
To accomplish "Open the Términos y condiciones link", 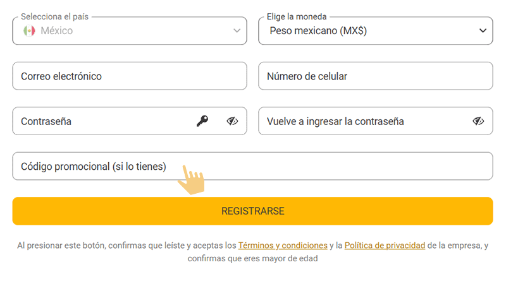I will click(x=283, y=245).
